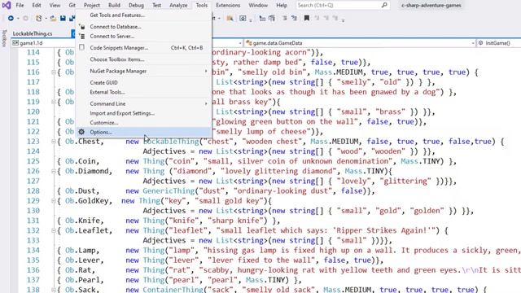Click the increase indent toolbar icon
The image size is (521, 293).
click(x=295, y=18)
